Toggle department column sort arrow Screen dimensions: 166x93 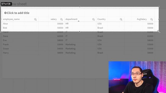(79, 21)
